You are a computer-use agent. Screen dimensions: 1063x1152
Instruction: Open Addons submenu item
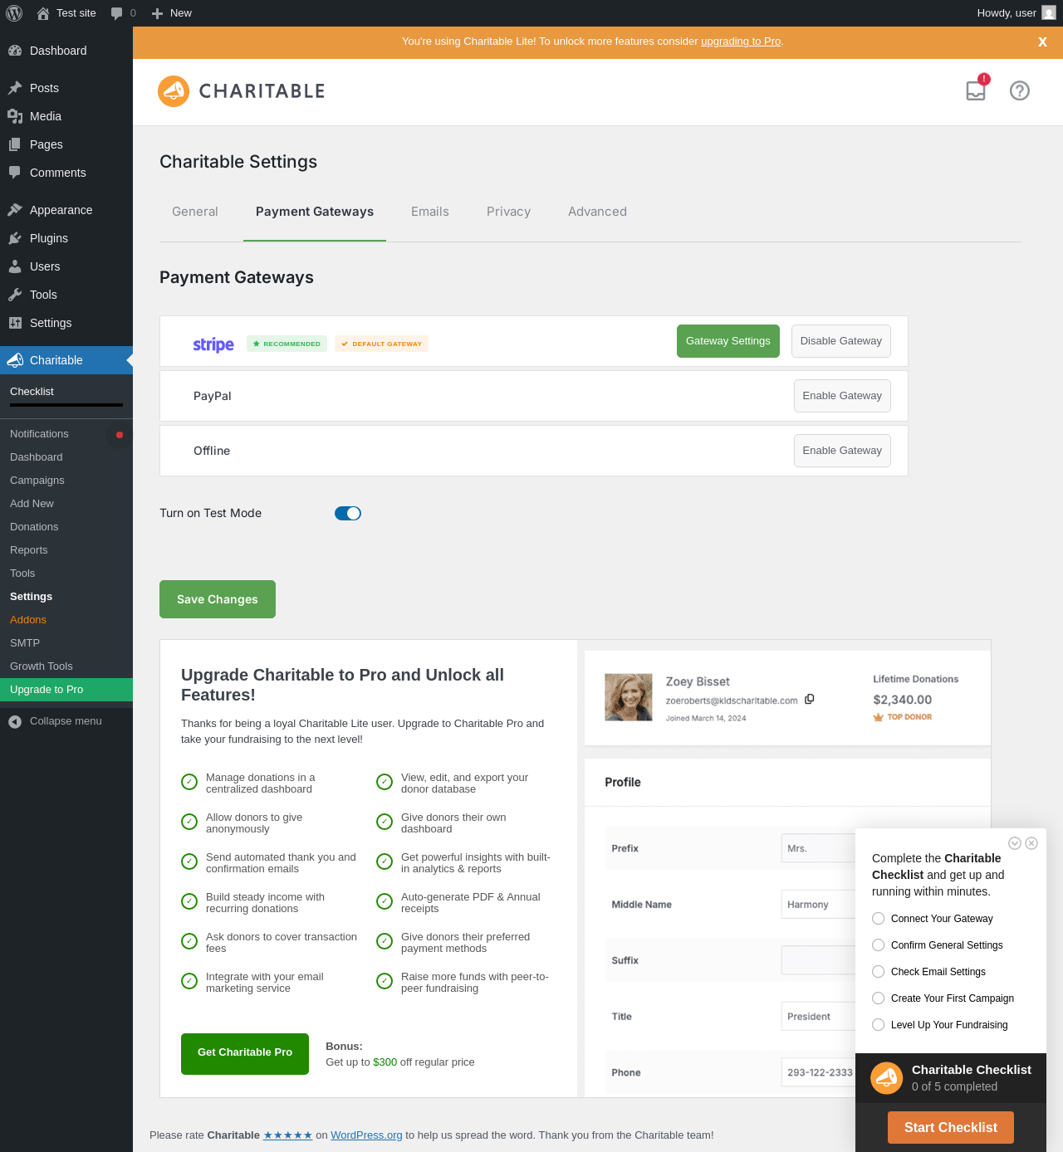click(66, 620)
